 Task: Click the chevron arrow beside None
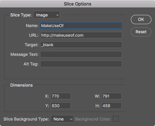pos(71,119)
